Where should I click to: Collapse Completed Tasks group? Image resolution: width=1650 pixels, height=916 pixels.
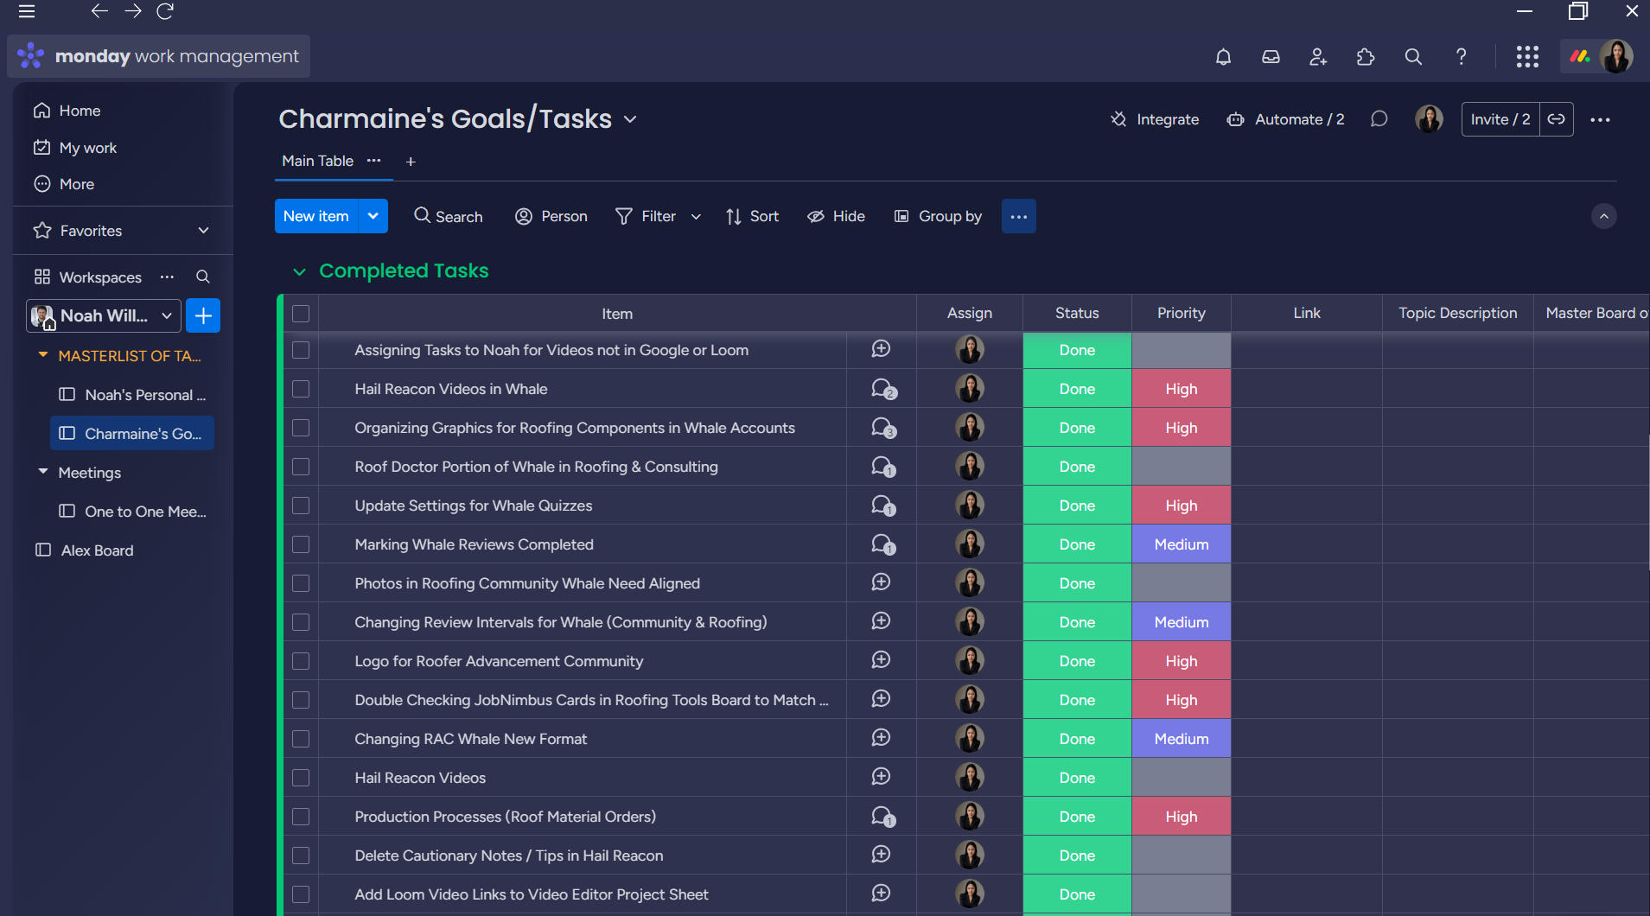[x=299, y=271]
